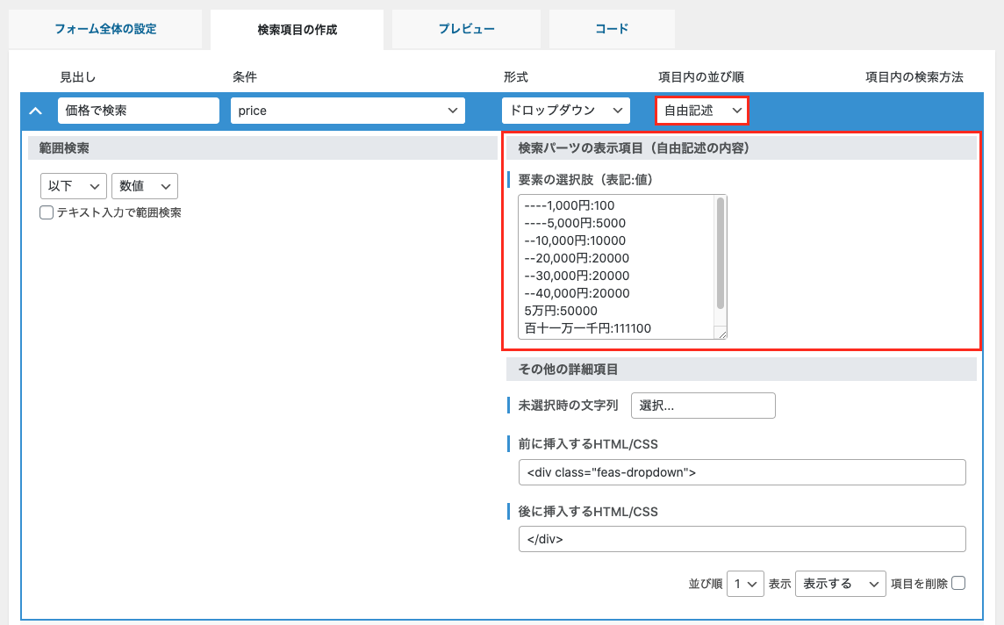Edit the 前に挿入するHTML/CSS field

point(742,472)
